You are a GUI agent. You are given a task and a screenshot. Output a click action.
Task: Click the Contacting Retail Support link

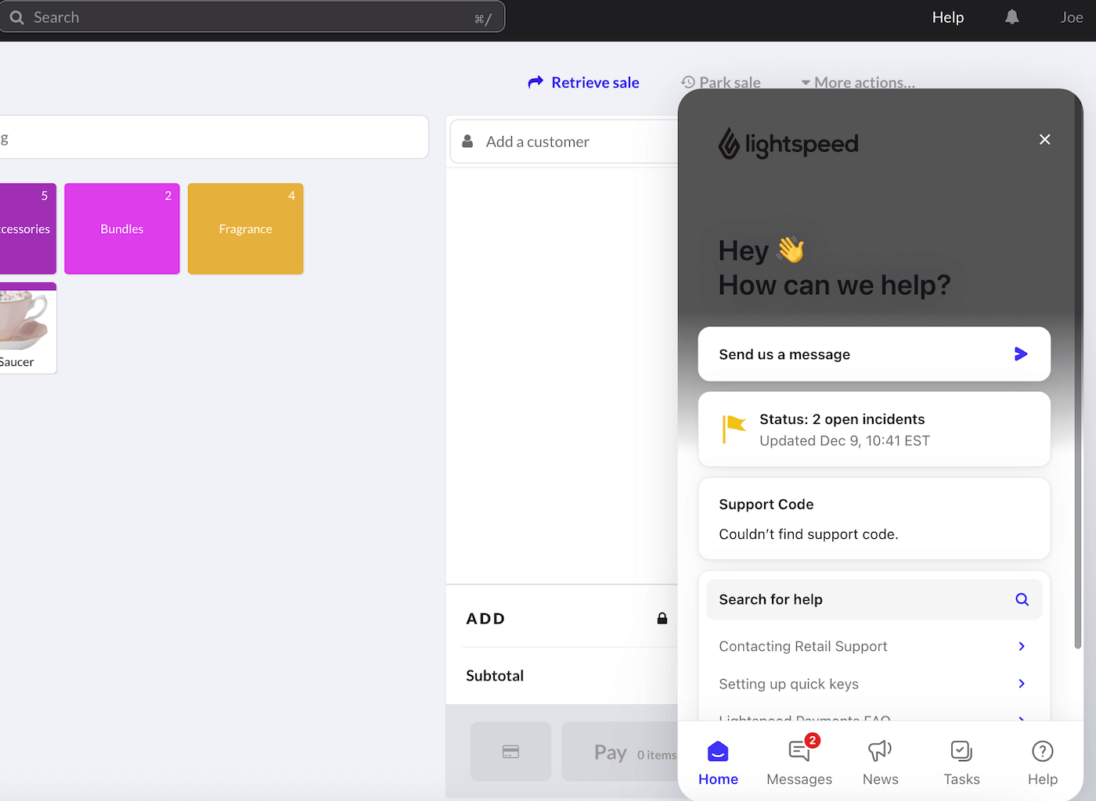click(x=803, y=646)
